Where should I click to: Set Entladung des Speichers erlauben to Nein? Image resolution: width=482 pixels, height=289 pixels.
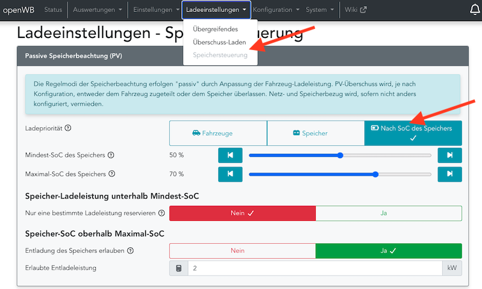(242, 250)
